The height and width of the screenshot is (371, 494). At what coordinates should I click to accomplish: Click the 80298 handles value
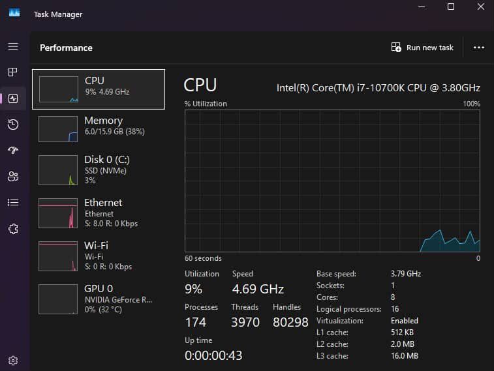290,322
